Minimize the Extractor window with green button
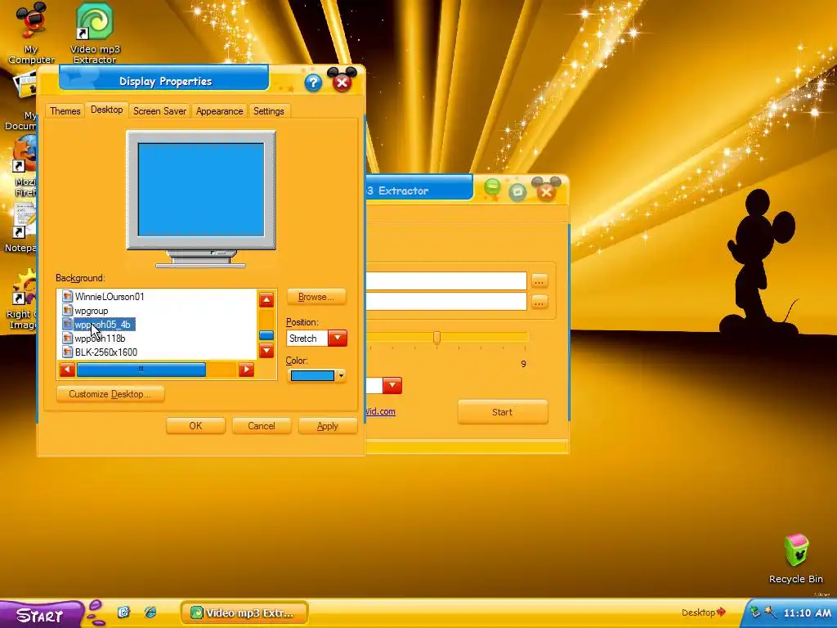The image size is (837, 628). (491, 189)
